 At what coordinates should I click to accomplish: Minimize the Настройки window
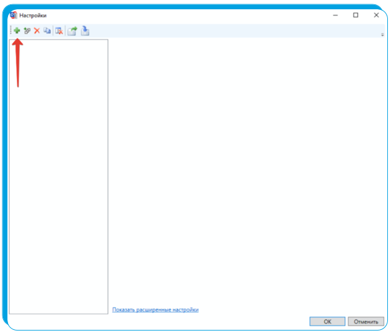tap(335, 15)
